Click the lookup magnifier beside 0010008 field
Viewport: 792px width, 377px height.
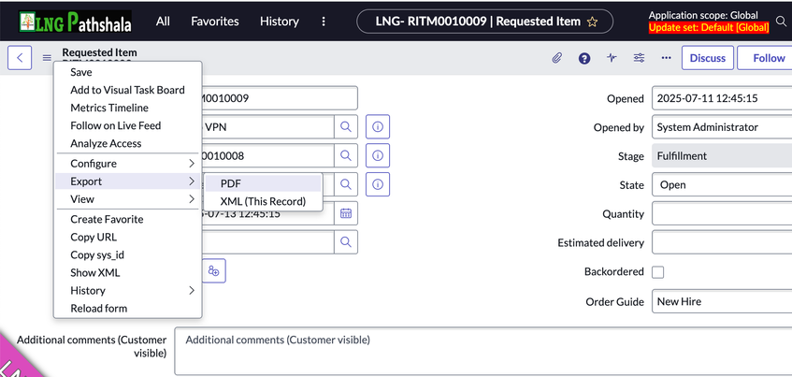(x=345, y=155)
